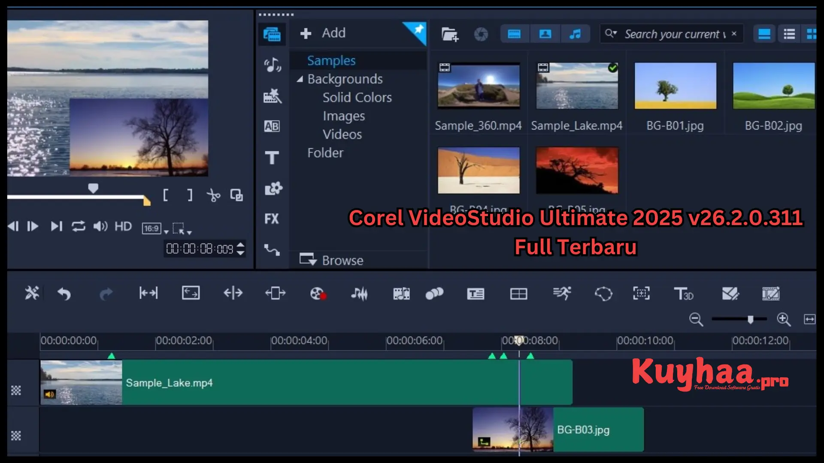Open the record/capture option reel icon
Viewport: 824px width, 463px height.
click(318, 294)
